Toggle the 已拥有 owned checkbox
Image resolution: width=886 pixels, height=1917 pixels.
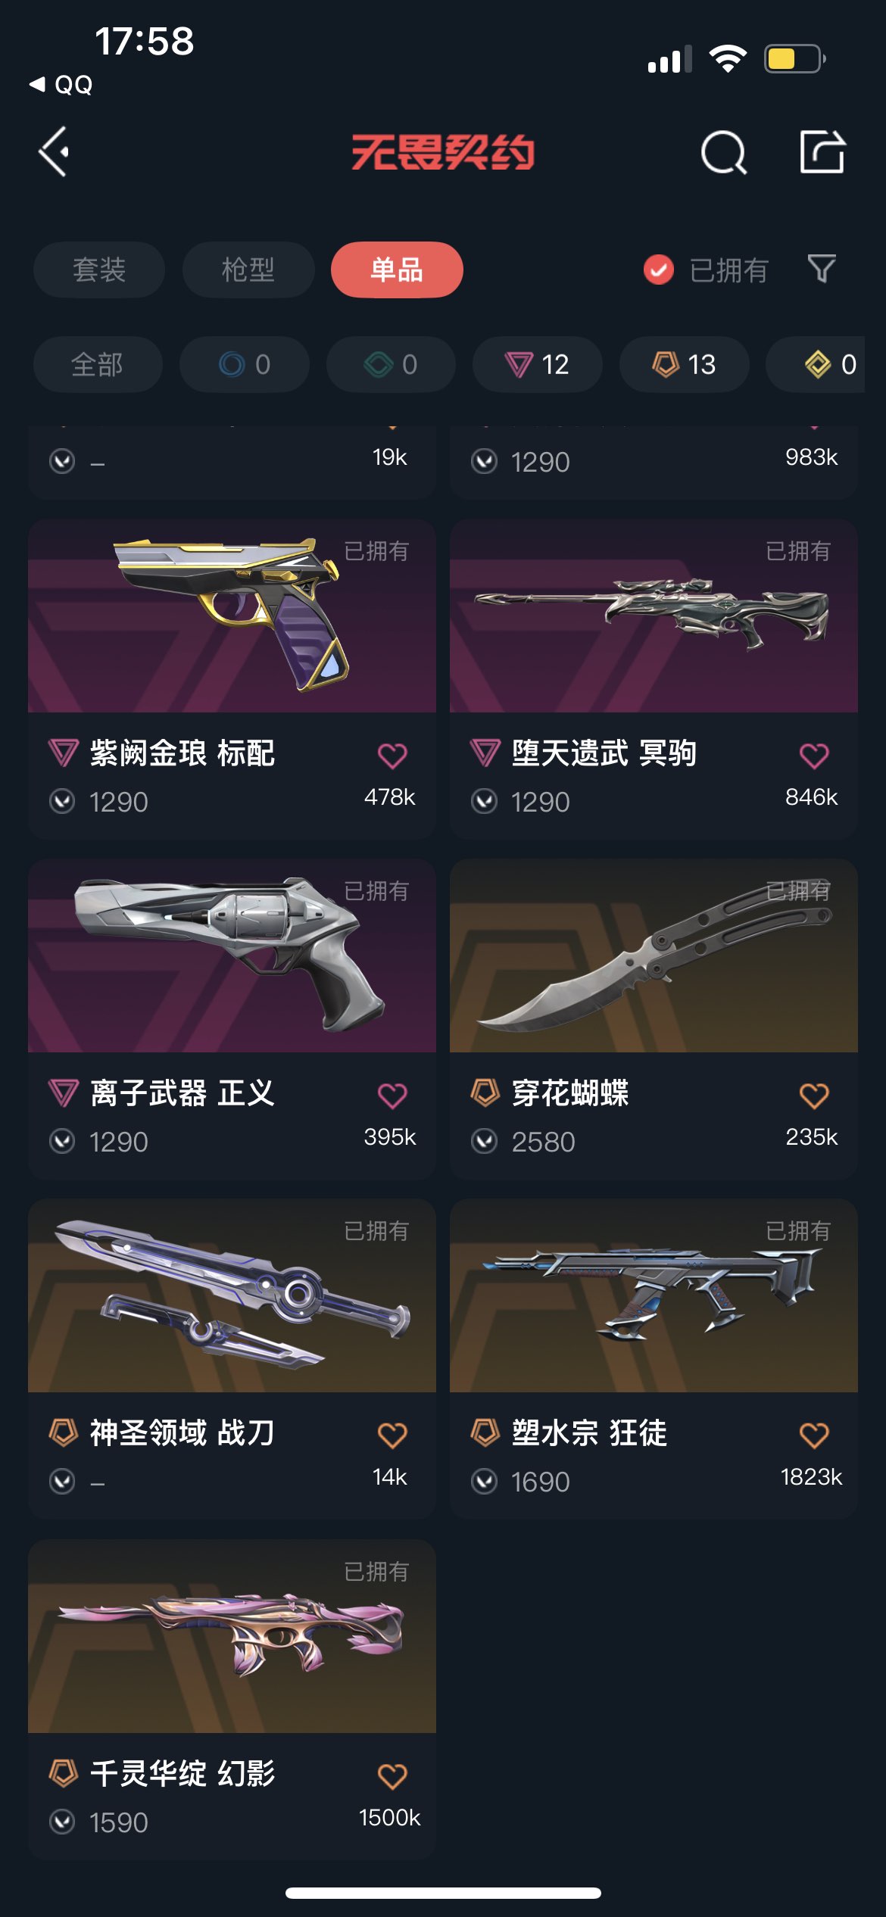(658, 270)
